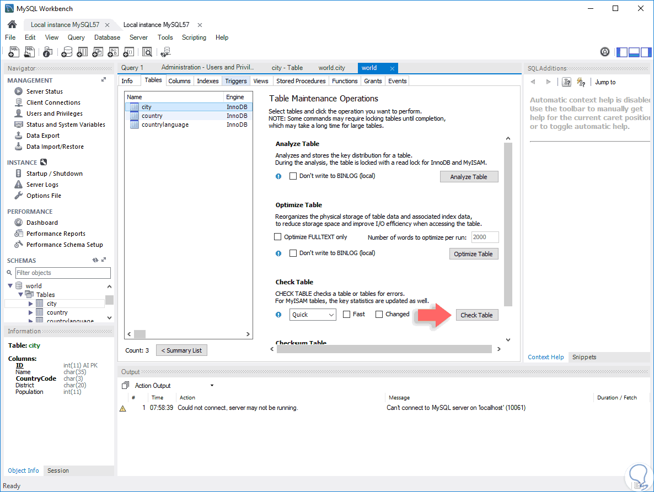The height and width of the screenshot is (492, 654).
Task: Toggle left sidebar panel visibility icon
Action: [622, 52]
